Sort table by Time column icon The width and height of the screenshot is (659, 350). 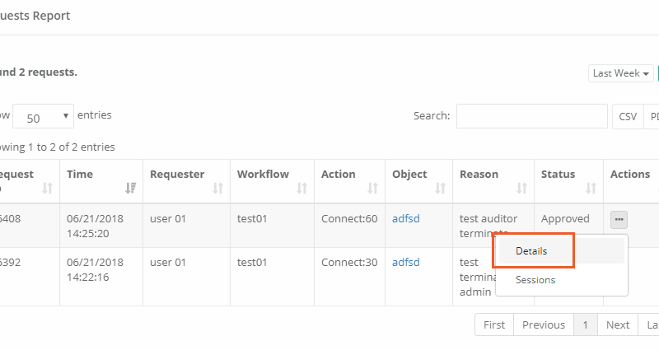tap(130, 188)
